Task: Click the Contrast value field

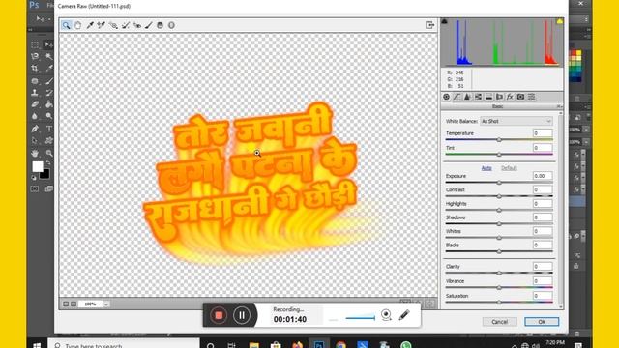Action: 543,189
